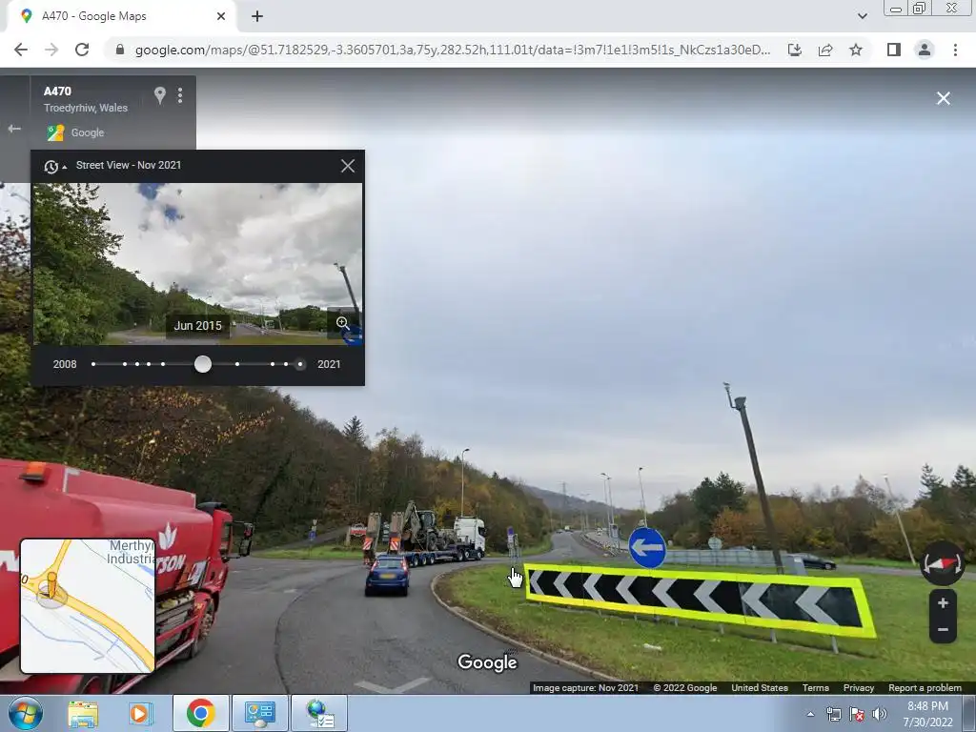Open the three-dot options in A470 card
The image size is (976, 732).
coord(180,95)
